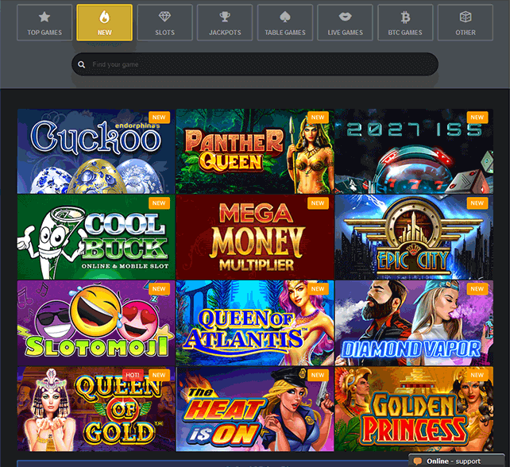Open the Cuckoo slot game
The image size is (510, 467).
pos(96,151)
